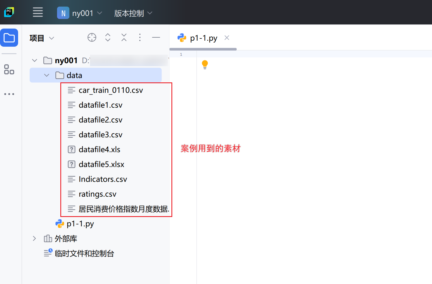432x284 pixels.
Task: Select 临时文件和控制台 in the project tree
Action: coord(84,253)
